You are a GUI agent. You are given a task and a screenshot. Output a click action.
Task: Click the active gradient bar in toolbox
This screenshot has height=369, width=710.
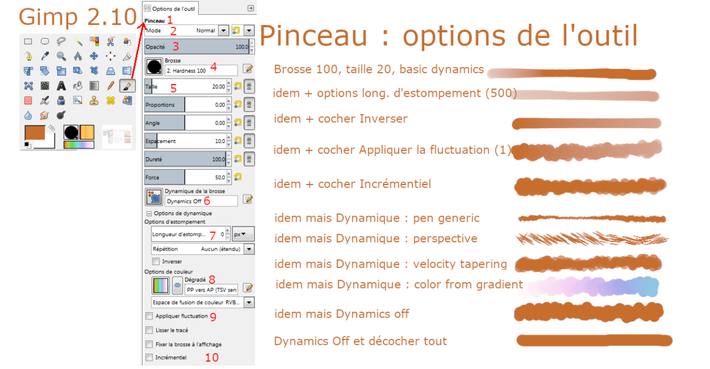(x=79, y=145)
